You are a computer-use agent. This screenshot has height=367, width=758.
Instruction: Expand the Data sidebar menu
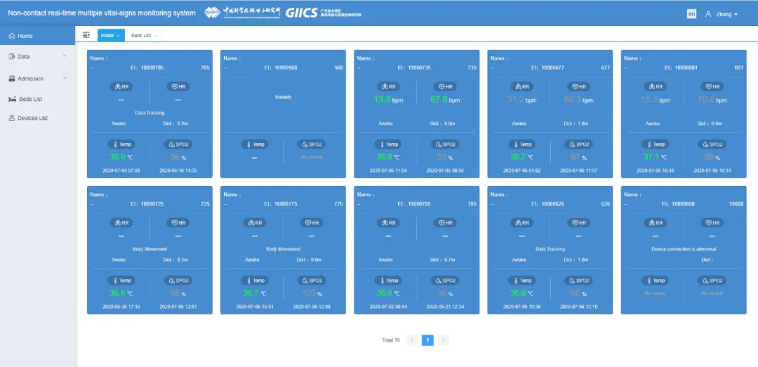coord(37,57)
